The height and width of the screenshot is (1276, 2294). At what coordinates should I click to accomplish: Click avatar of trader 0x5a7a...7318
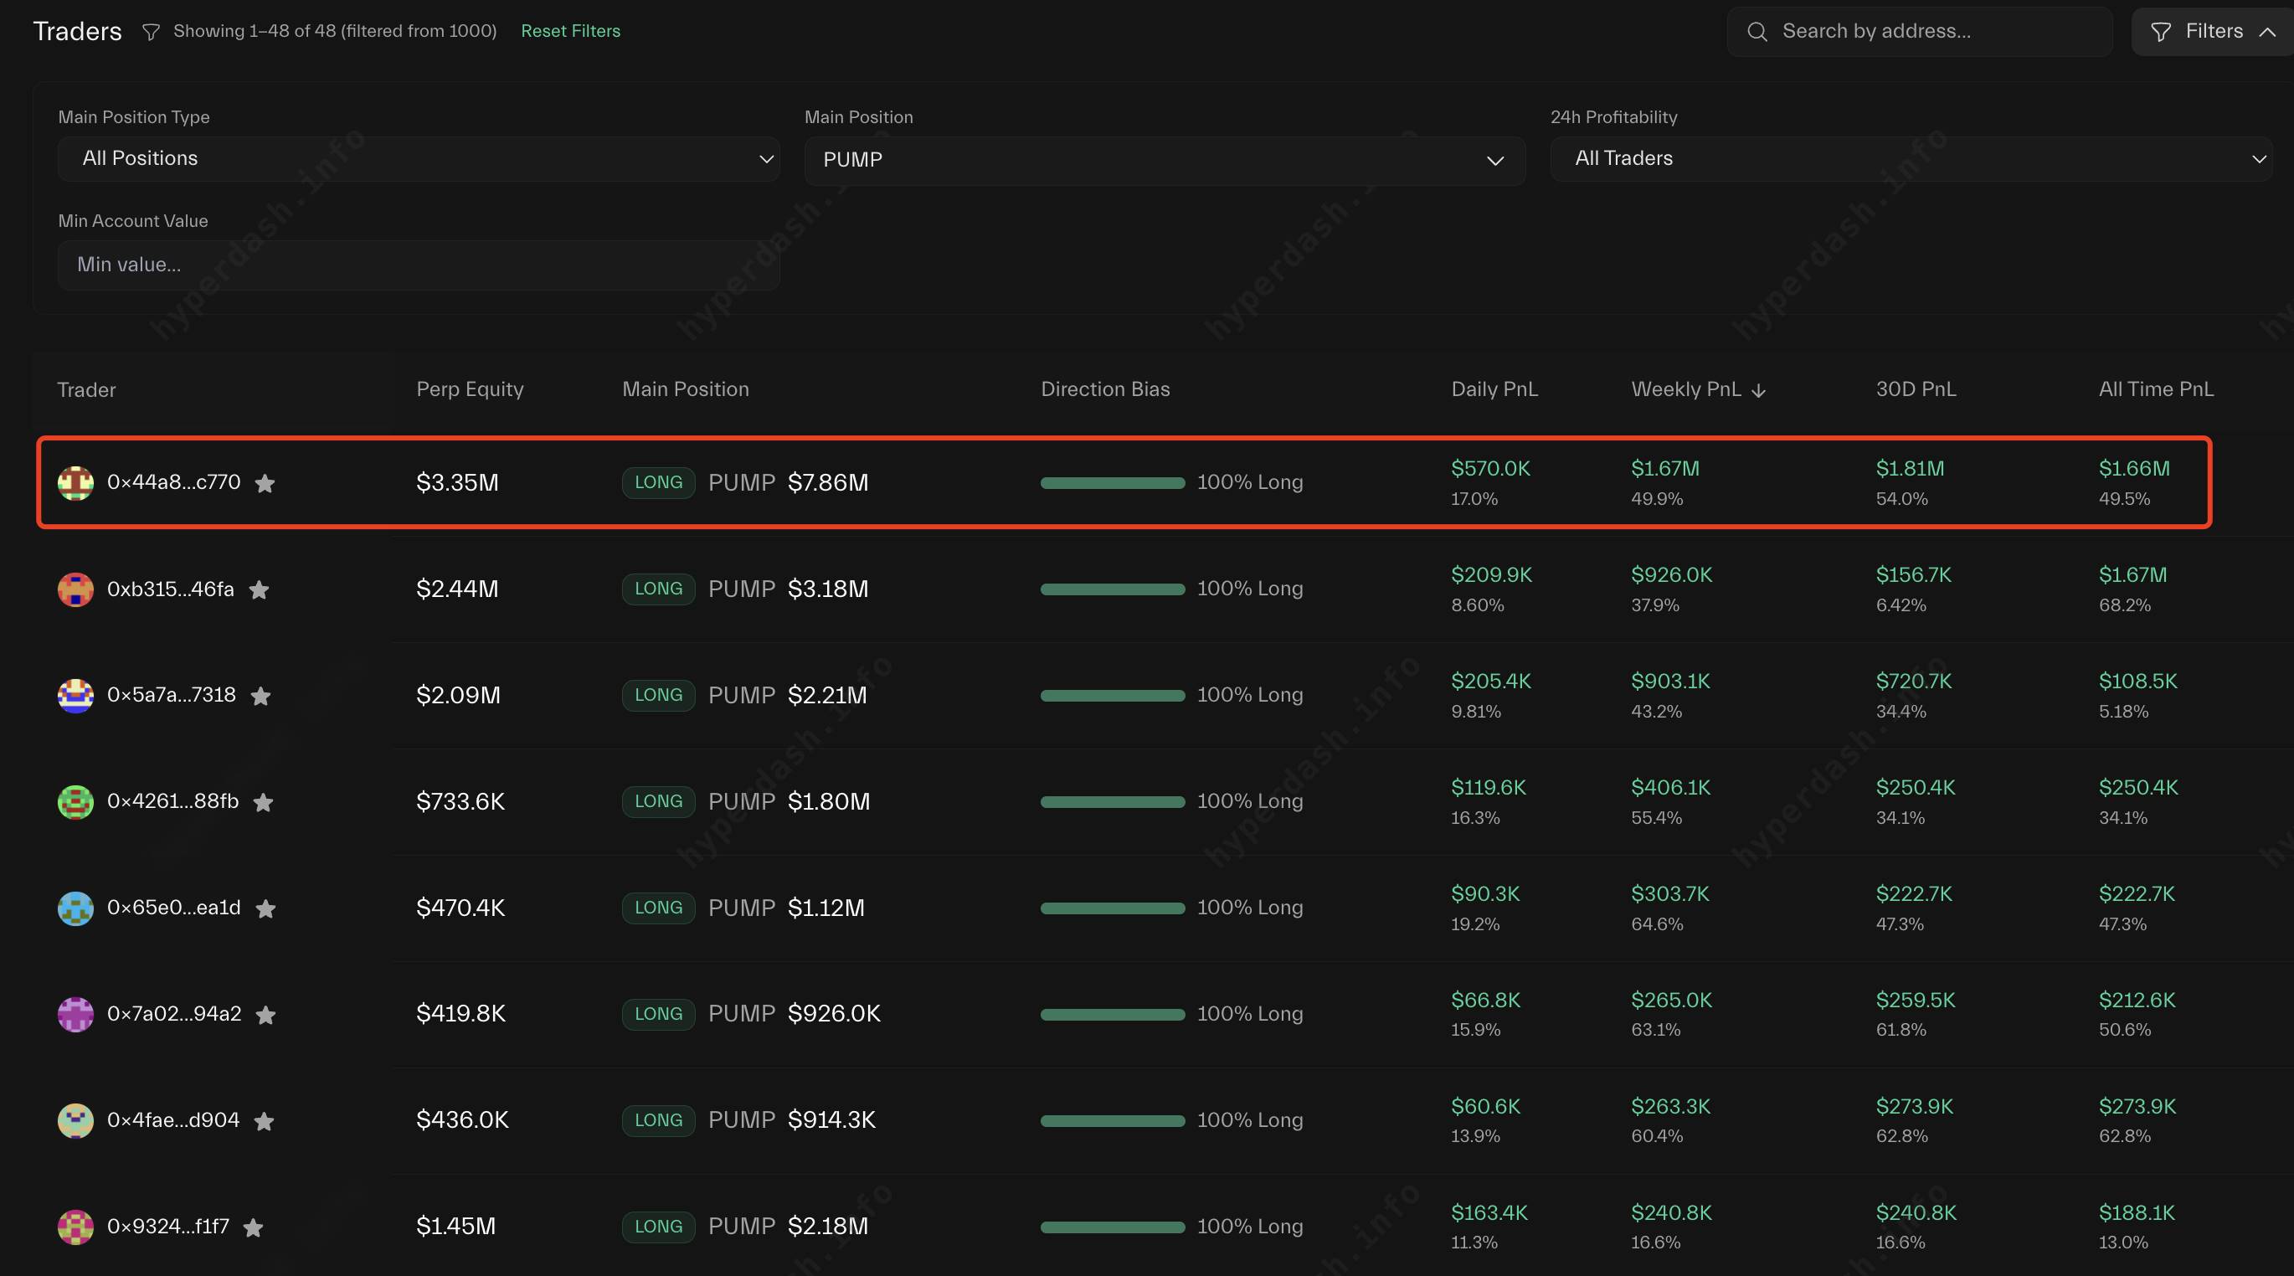click(x=75, y=696)
